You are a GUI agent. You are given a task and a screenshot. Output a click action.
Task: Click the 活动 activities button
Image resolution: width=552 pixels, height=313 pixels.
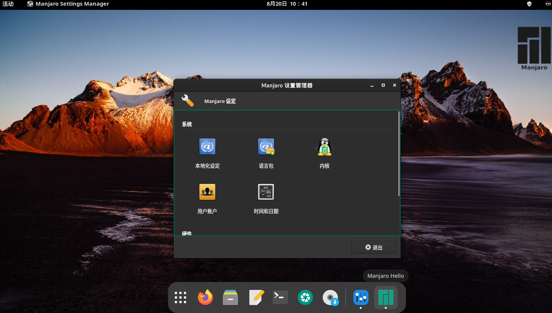pos(8,4)
